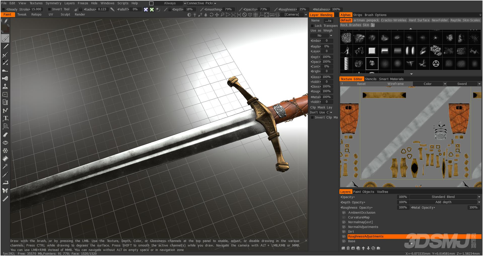Pick the Hide/eye tool in left toolbar
Image resolution: width=483 pixels, height=256 pixels.
click(x=5, y=143)
